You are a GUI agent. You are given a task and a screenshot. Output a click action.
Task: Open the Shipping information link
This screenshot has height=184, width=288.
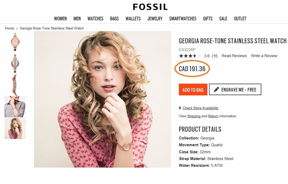point(194,116)
